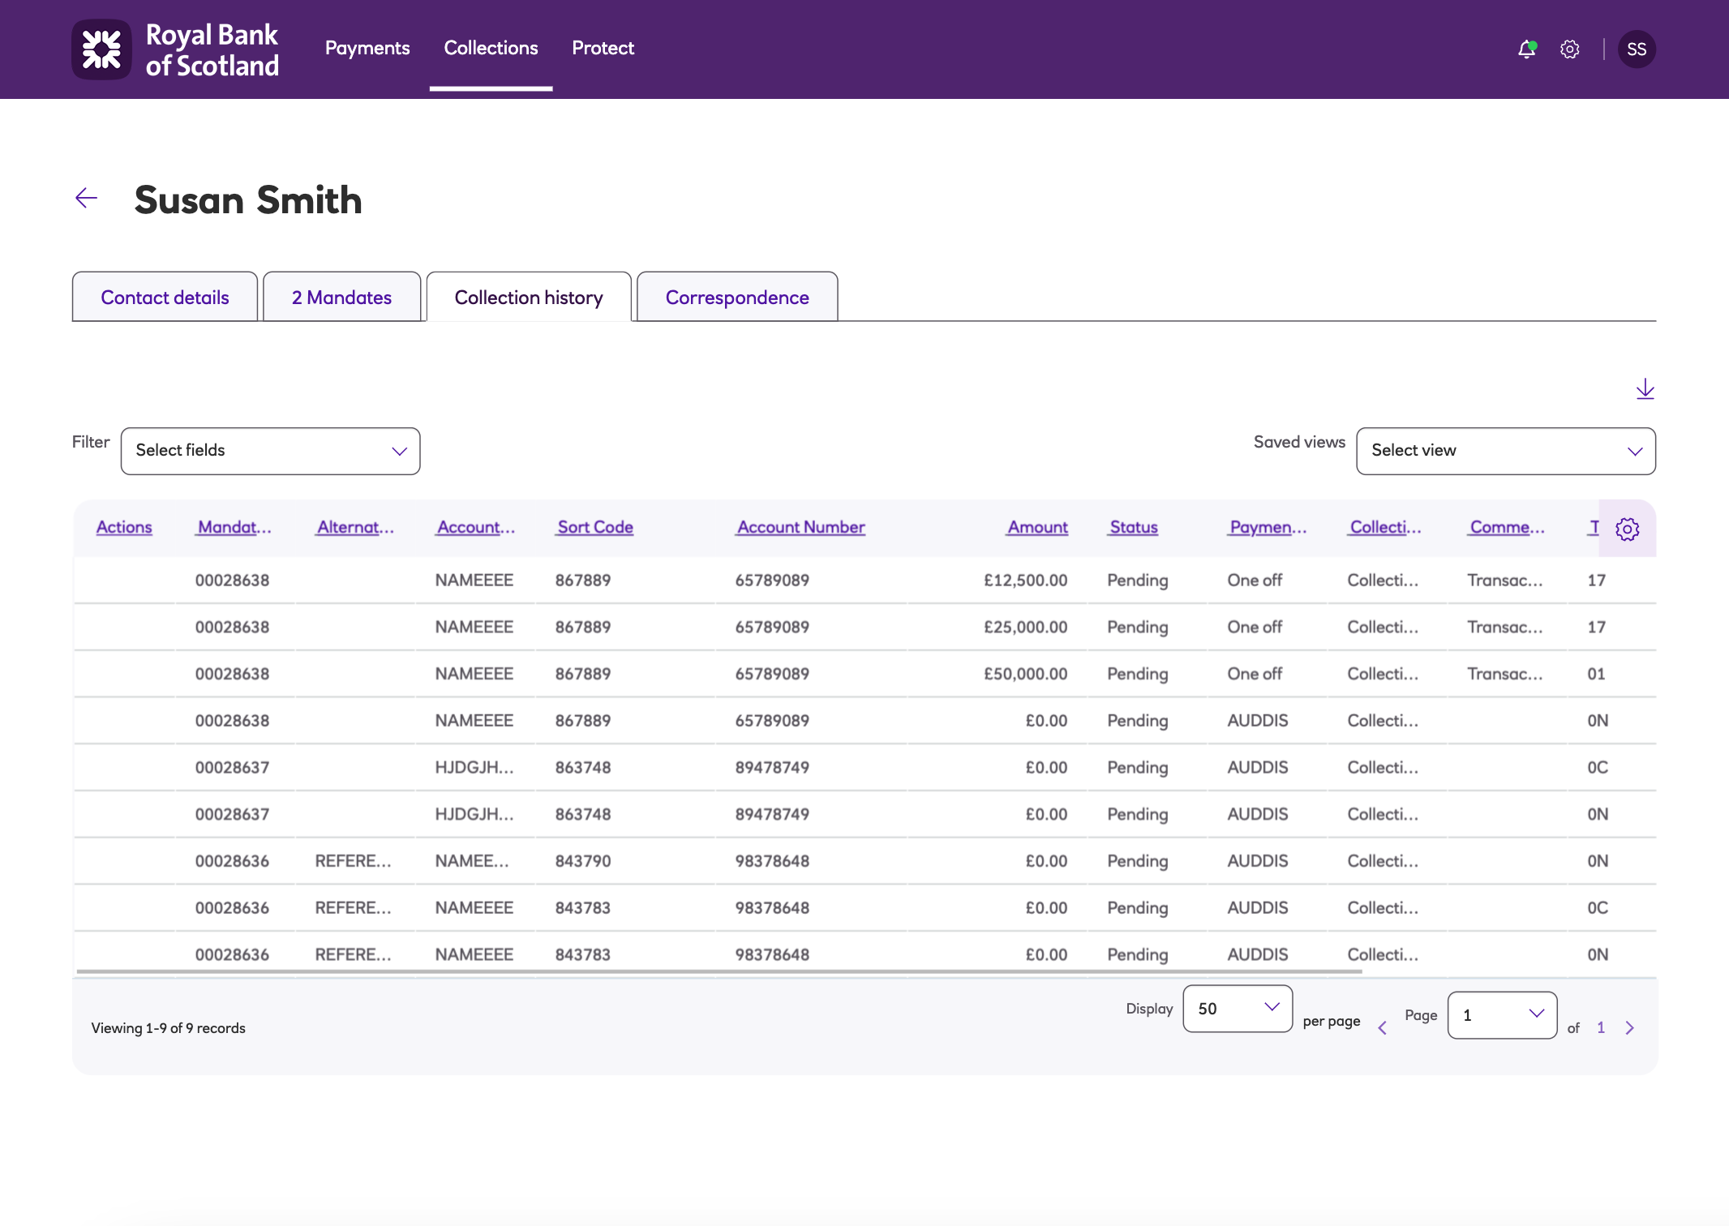Change display 50 per page dropdown
The image size is (1729, 1226).
[x=1238, y=1009]
